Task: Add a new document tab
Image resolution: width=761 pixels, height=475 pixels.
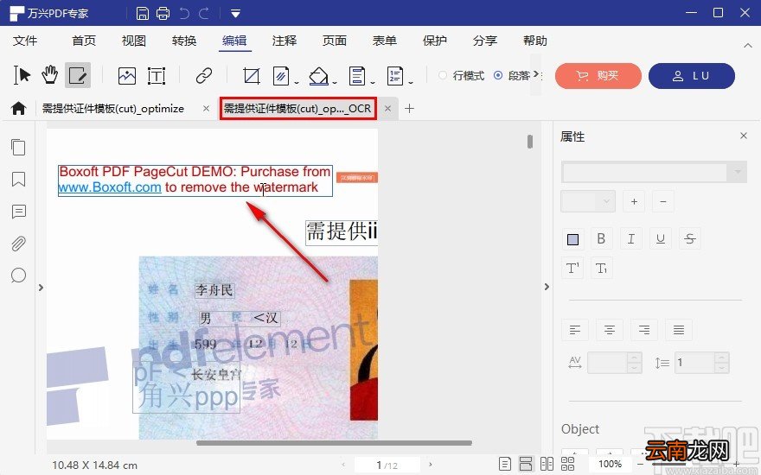Action: coord(409,109)
